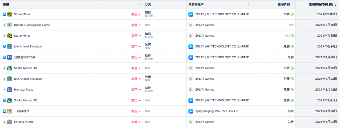The width and height of the screenshot is (340, 128).
Task: Click the 动作 category in Hamster Maze row
Action: (x=148, y=88)
